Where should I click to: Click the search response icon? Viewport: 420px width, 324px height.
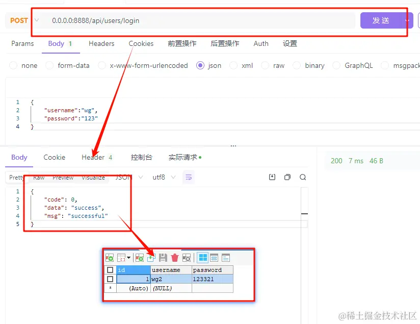click(303, 177)
